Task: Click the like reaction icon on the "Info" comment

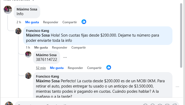Action: pyautogui.click(x=84, y=22)
